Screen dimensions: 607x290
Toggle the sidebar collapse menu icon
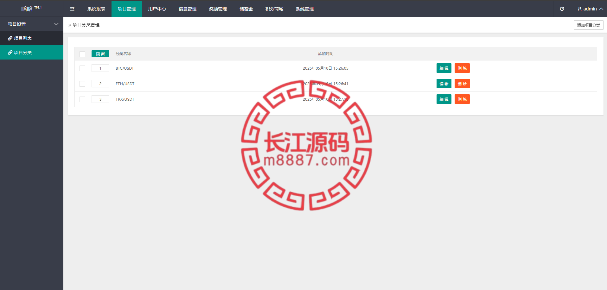pos(72,9)
